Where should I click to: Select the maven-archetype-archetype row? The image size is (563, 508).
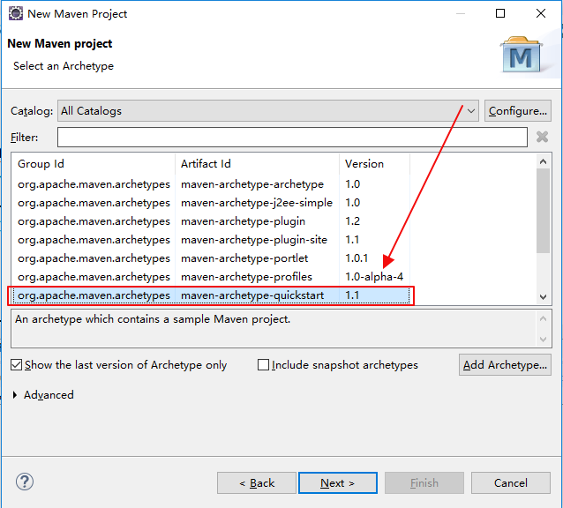point(211,184)
